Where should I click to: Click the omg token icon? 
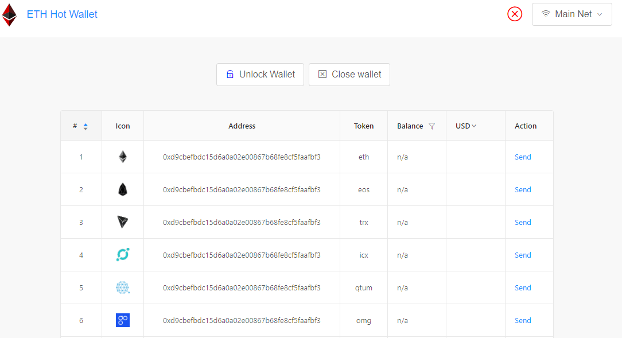(123, 320)
